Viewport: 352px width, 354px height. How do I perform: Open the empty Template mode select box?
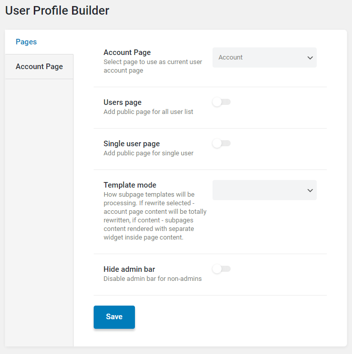[x=264, y=190]
